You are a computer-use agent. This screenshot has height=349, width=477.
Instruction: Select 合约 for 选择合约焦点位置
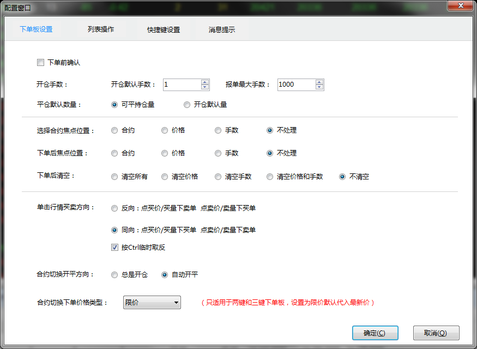pos(114,130)
